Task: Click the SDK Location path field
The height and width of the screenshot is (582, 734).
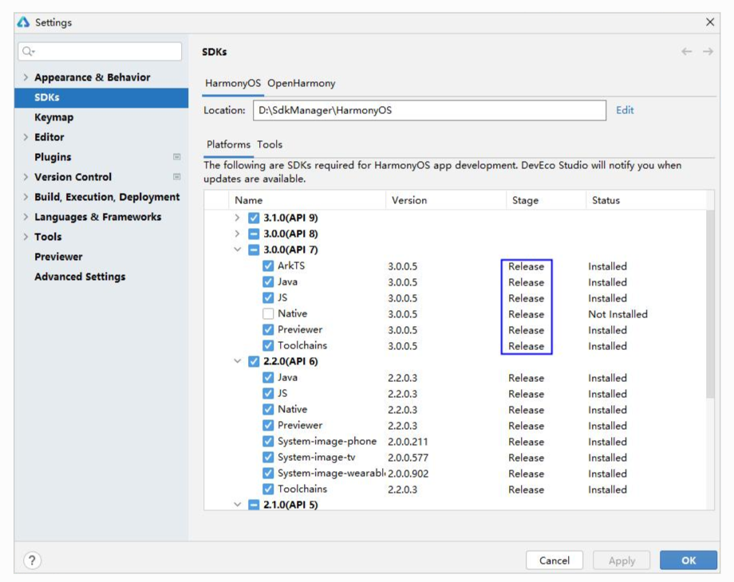Action: pyautogui.click(x=429, y=110)
